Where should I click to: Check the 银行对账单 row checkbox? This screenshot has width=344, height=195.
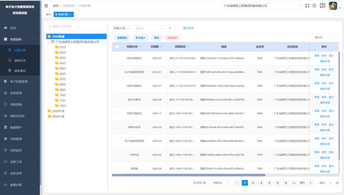[x=117, y=100]
